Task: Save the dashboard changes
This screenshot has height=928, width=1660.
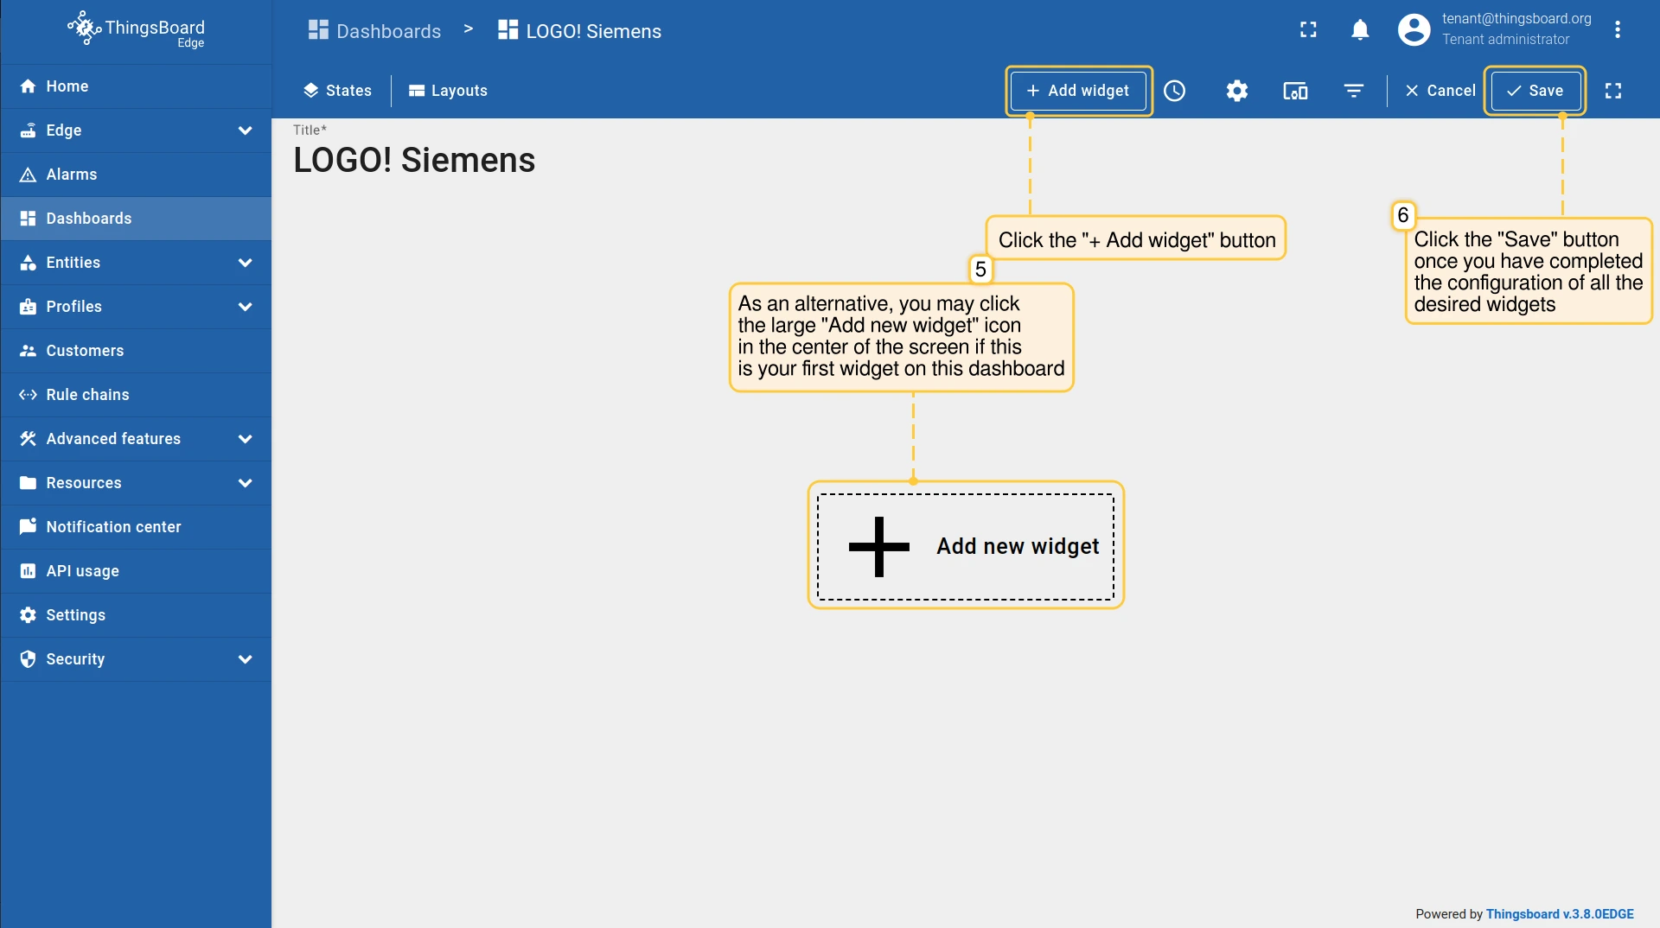Action: (x=1535, y=91)
